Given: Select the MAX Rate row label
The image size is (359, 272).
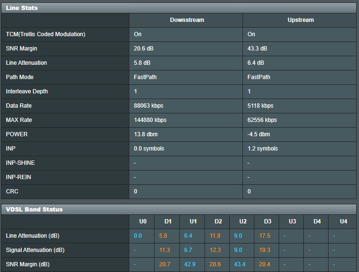Looking at the screenshot, I should point(19,120).
